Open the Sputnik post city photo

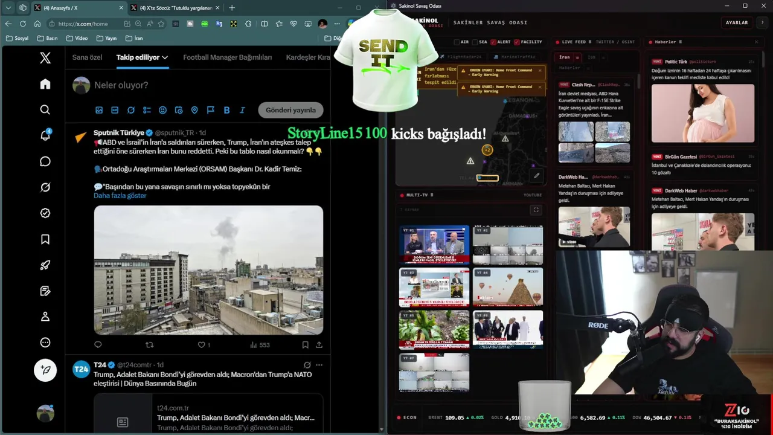point(208,270)
